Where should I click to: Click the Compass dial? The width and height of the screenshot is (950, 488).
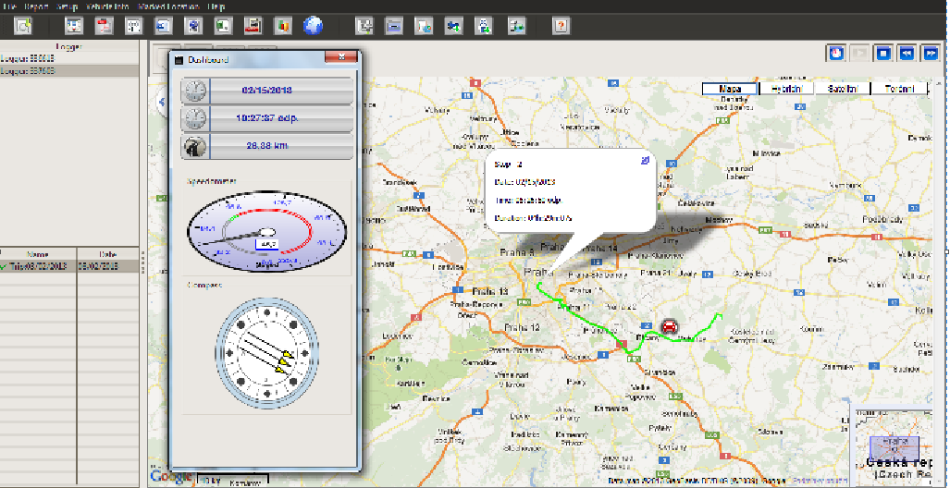pos(266,352)
